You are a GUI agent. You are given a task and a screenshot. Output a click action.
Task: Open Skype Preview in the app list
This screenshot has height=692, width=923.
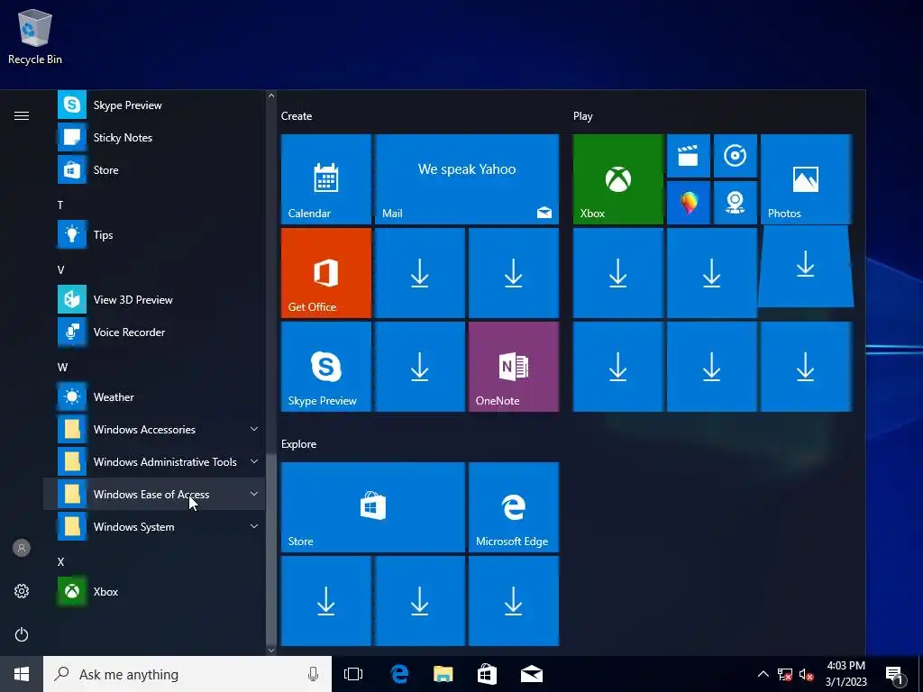pos(154,105)
